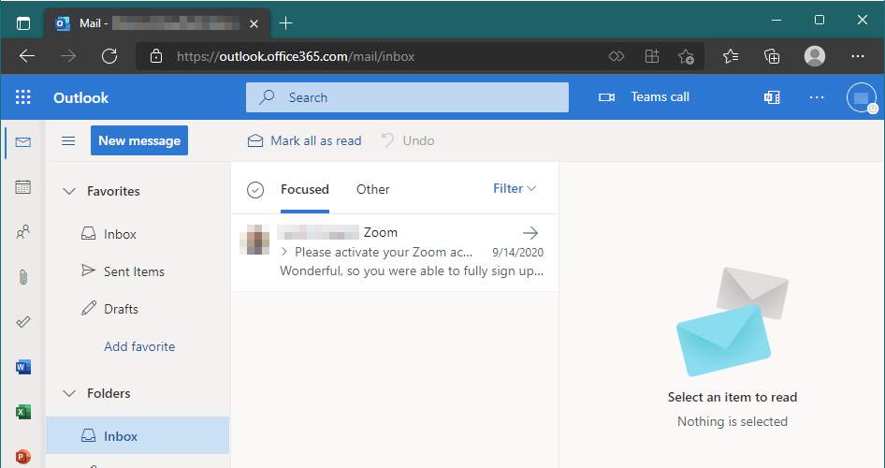Check the select all messages circle
Image resolution: width=885 pixels, height=468 pixels.
[x=255, y=190]
